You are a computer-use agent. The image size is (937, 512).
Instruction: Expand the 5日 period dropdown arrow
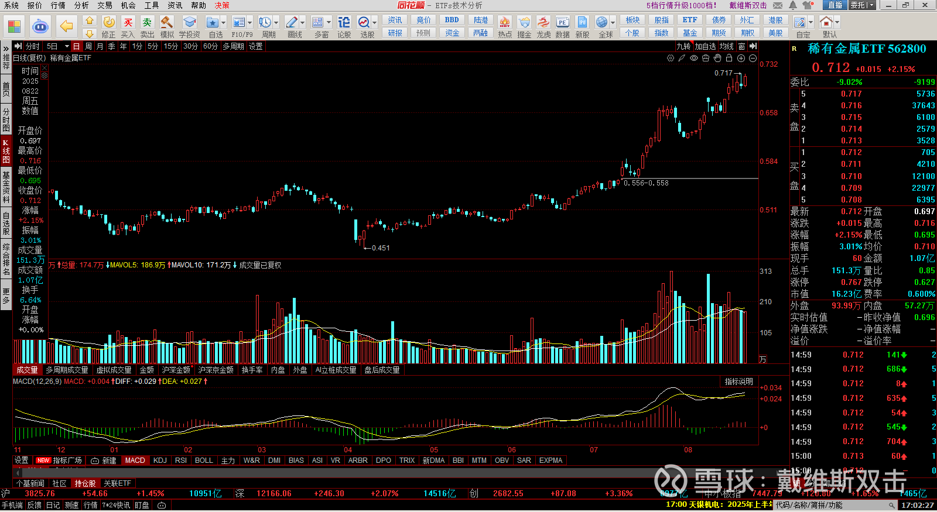pos(67,46)
